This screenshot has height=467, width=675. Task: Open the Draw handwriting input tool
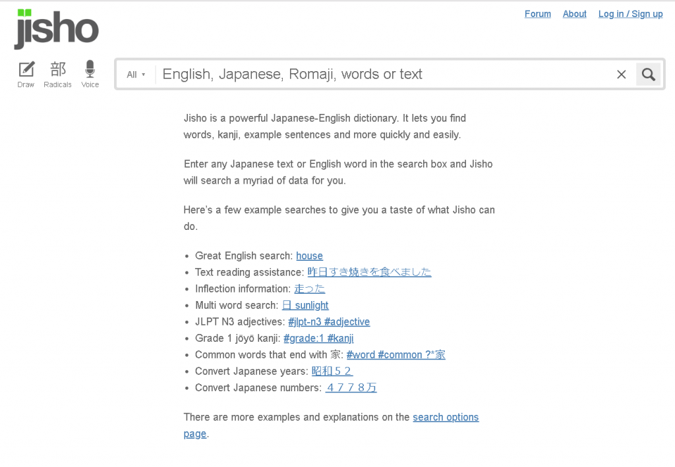pos(26,74)
